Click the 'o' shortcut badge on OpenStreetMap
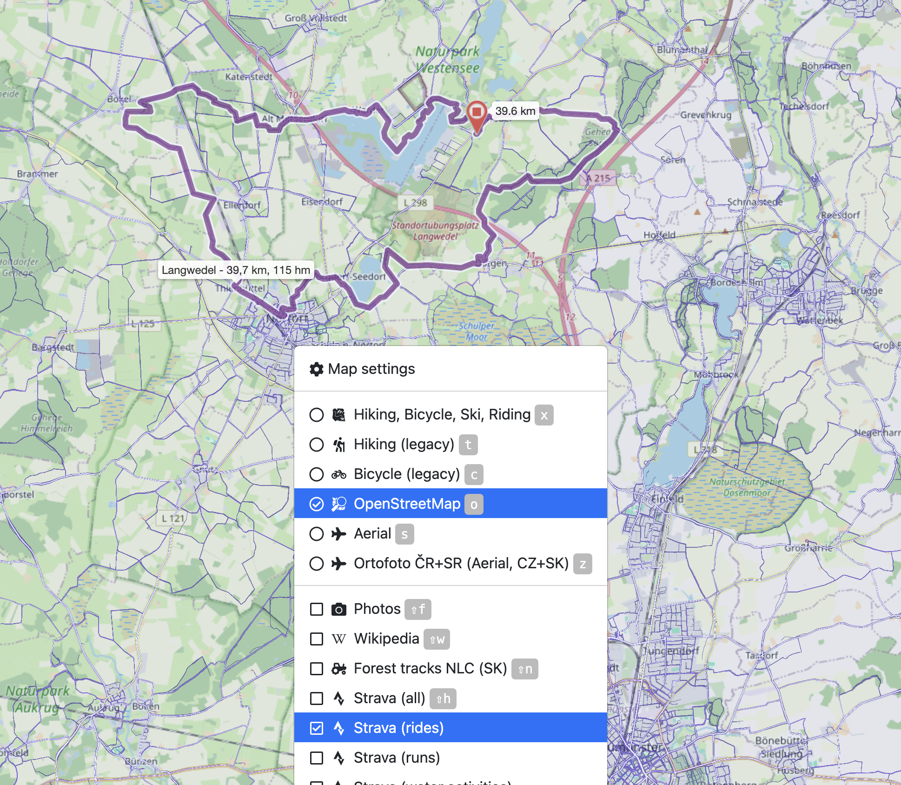This screenshot has width=901, height=785. [474, 504]
